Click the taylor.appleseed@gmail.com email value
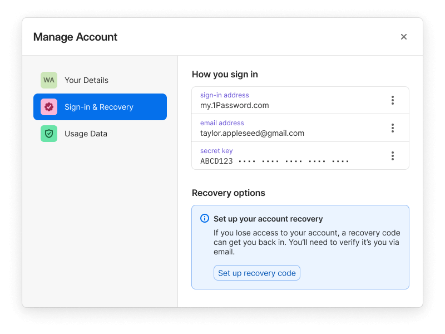The width and height of the screenshot is (445, 334). [252, 133]
